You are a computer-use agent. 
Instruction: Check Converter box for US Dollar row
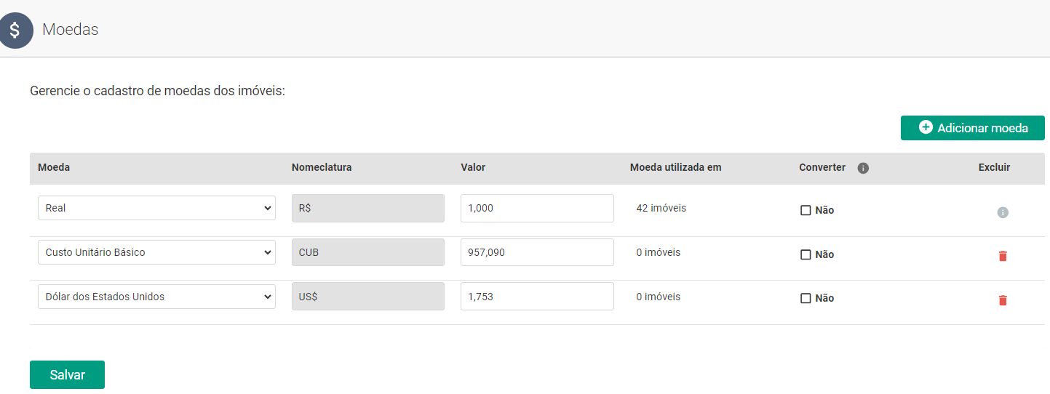(806, 298)
